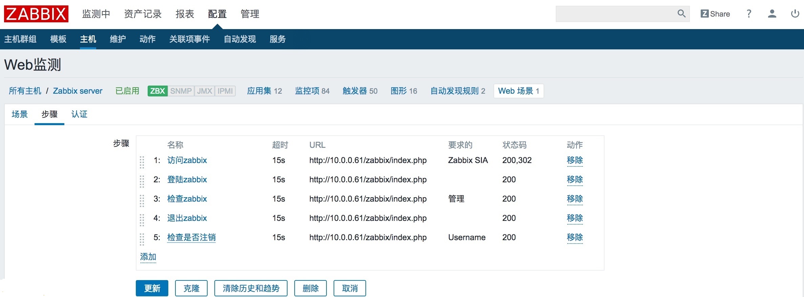Image resolution: width=804 pixels, height=297 pixels.
Task: Click the ZBX availability badge
Action: tap(157, 91)
